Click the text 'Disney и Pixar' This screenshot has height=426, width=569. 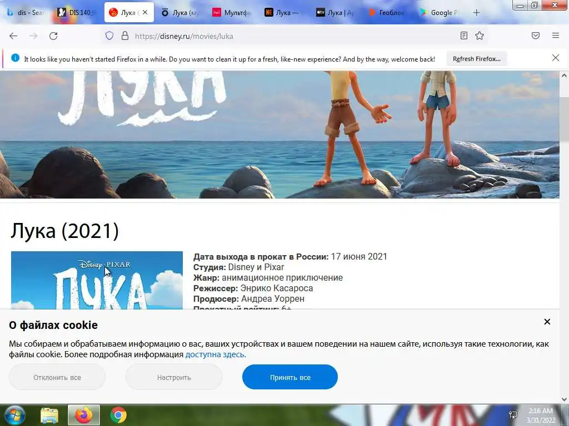pos(256,267)
